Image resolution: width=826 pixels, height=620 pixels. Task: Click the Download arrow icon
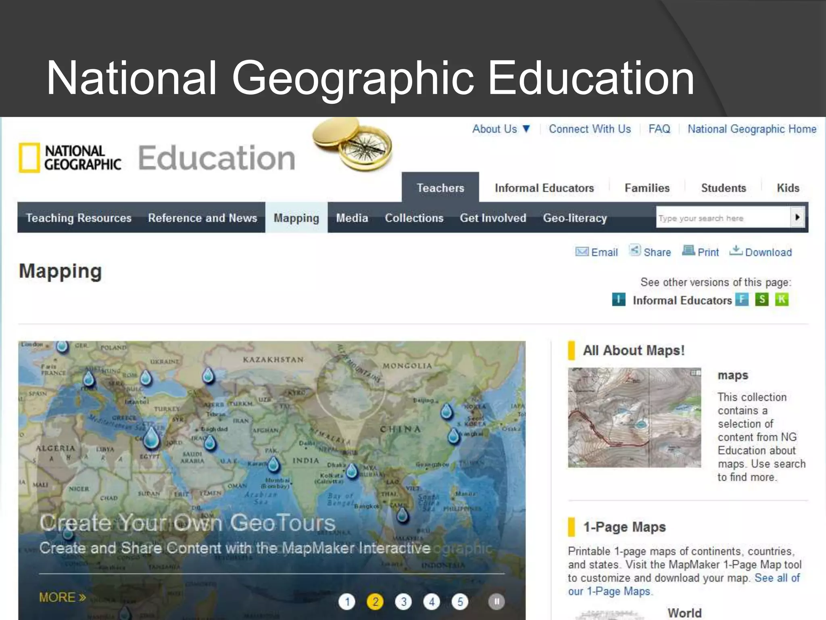736,250
